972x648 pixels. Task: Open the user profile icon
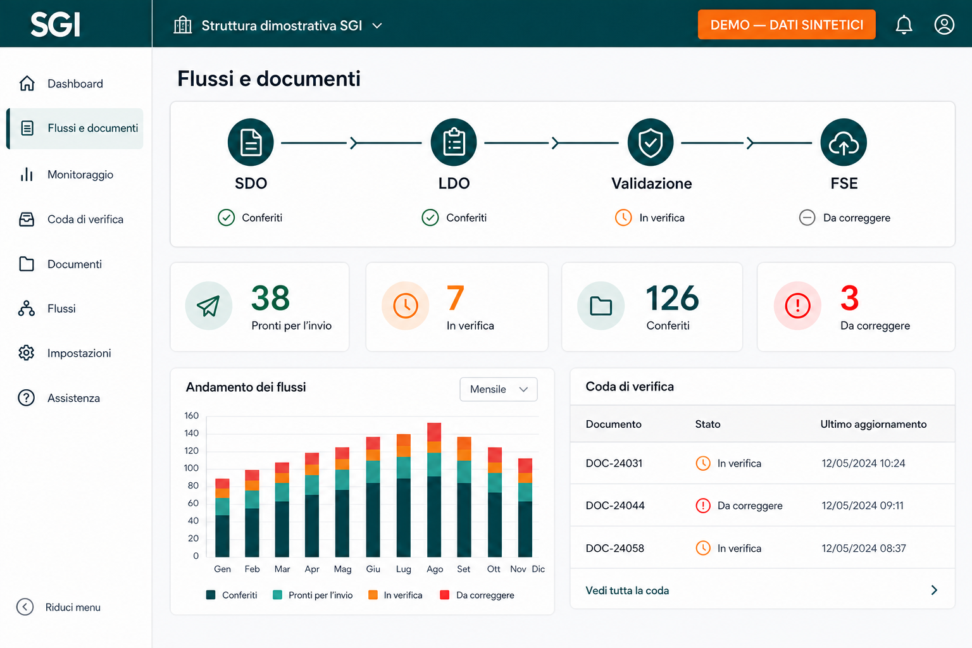coord(944,25)
